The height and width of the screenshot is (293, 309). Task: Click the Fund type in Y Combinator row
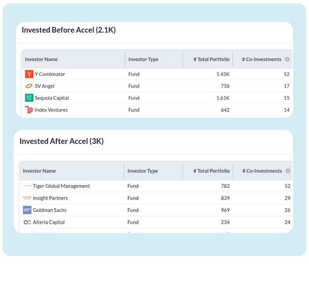pyautogui.click(x=134, y=74)
